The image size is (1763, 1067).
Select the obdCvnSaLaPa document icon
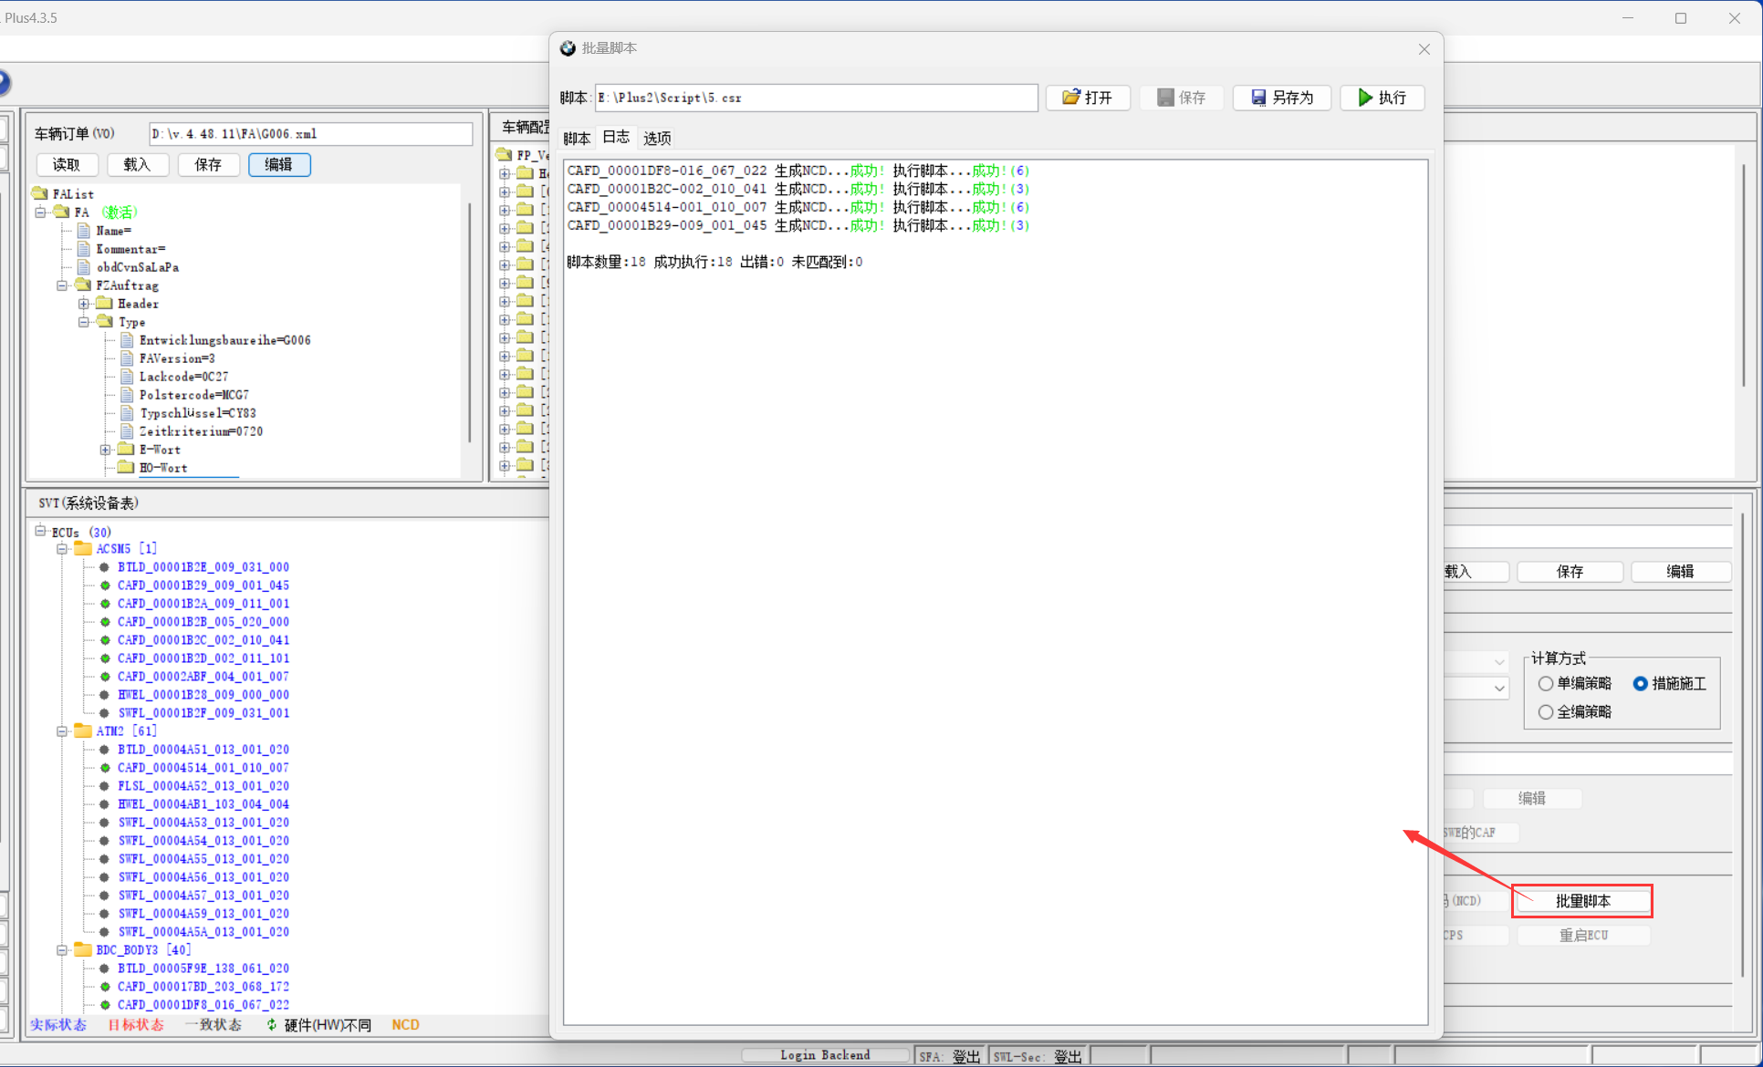[x=84, y=267]
